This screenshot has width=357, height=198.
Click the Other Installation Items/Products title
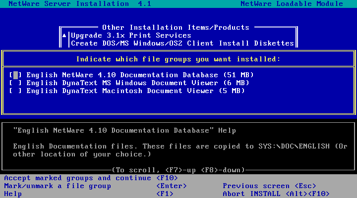pyautogui.click(x=176, y=28)
